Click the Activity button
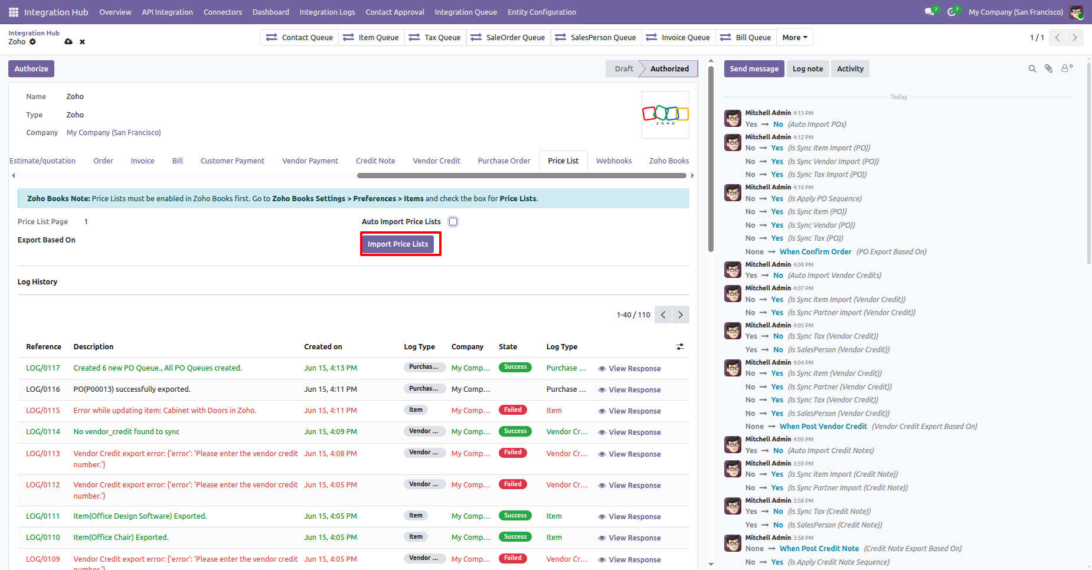This screenshot has height=570, width=1092. point(850,69)
